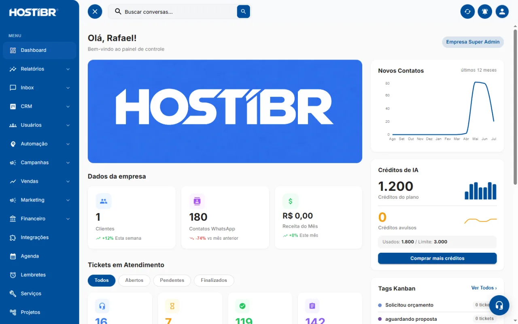The image size is (518, 324).
Task: Expand the Inbox submenu chevron
Action: click(68, 88)
